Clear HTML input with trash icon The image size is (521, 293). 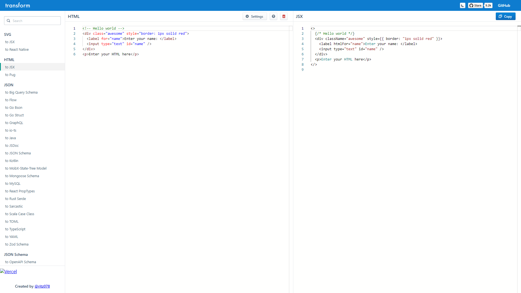pyautogui.click(x=284, y=16)
